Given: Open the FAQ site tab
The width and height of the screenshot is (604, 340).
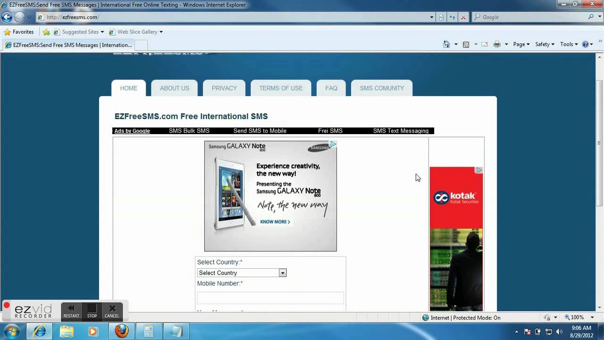Looking at the screenshot, I should pos(331,88).
